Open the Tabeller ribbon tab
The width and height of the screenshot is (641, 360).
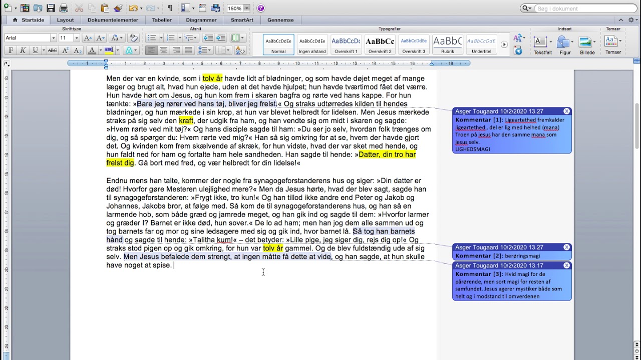coord(162,20)
